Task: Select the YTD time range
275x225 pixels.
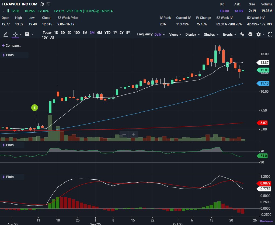Action: pos(107,32)
